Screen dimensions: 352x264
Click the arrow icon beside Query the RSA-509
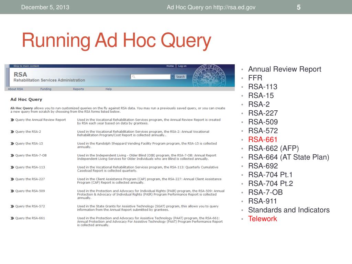(x=12, y=191)
